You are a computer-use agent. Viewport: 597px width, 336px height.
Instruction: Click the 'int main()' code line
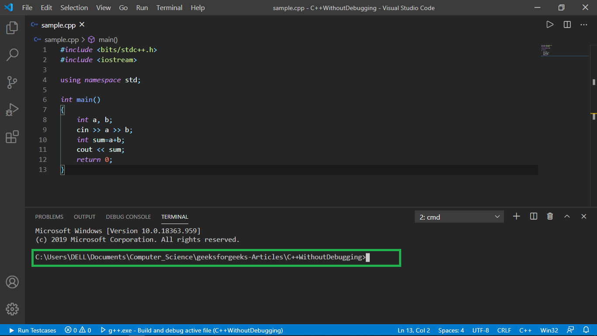tap(80, 100)
